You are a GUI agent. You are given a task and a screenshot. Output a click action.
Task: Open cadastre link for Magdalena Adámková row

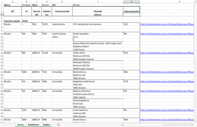167,81
